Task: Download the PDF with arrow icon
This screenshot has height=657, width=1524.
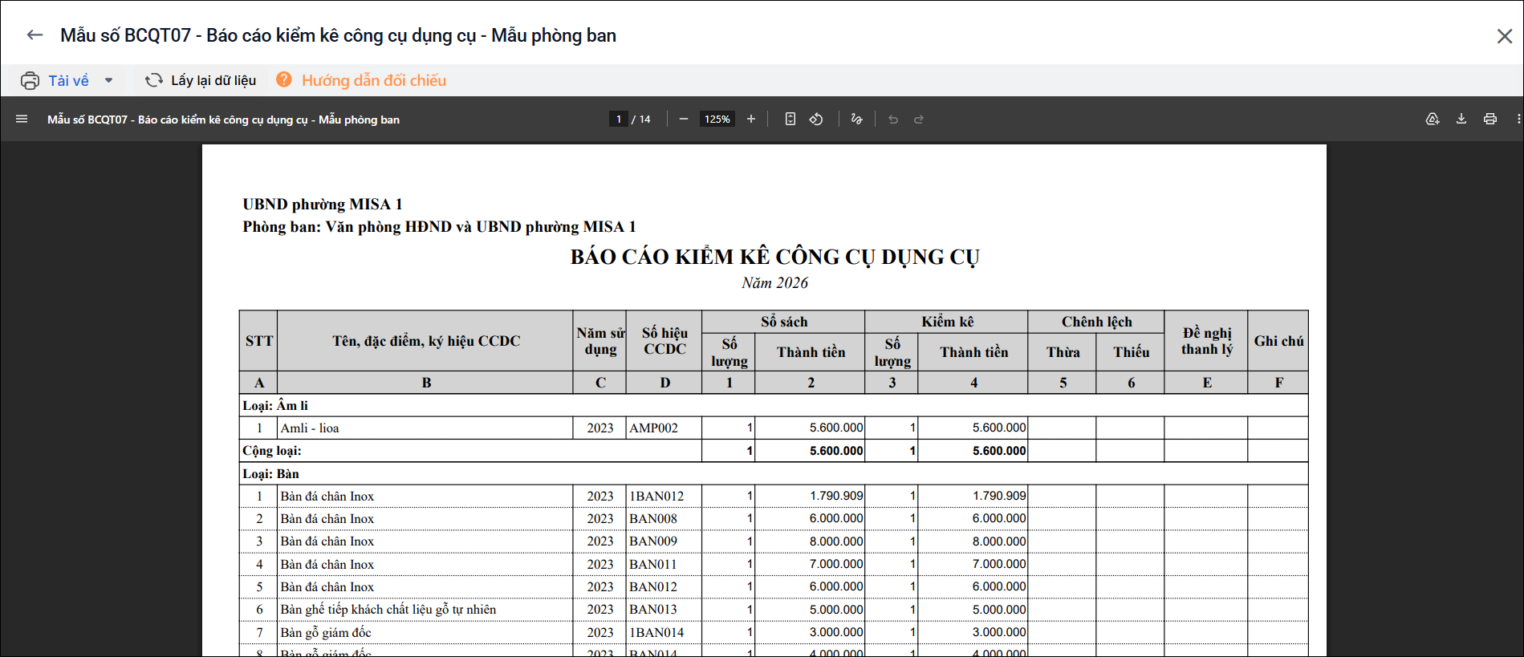Action: (x=1461, y=119)
